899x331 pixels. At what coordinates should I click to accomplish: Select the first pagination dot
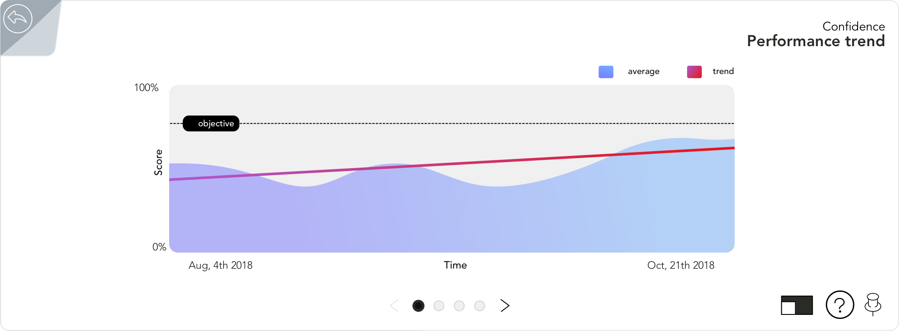click(x=419, y=306)
